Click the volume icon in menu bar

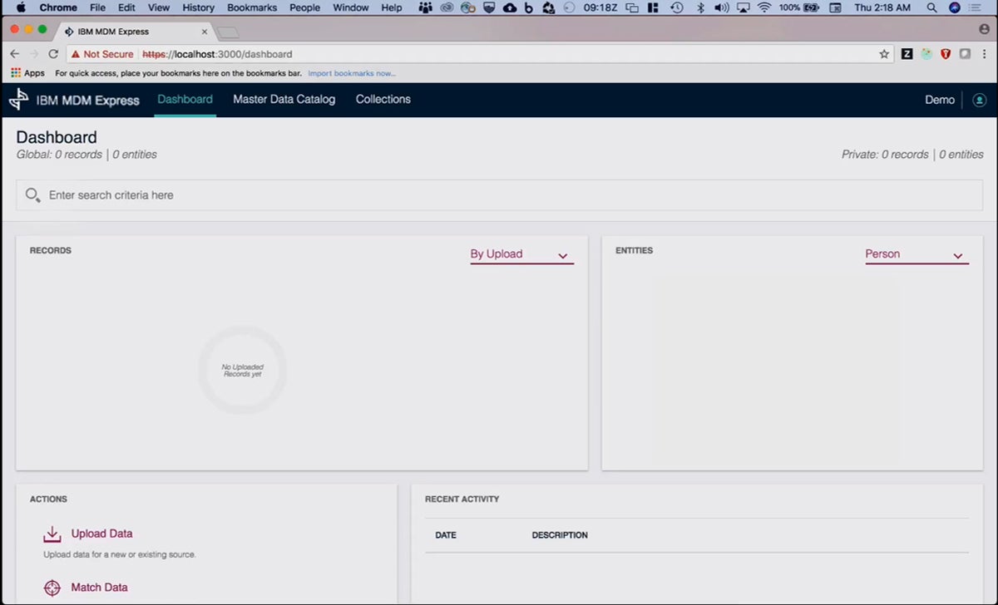click(x=721, y=7)
